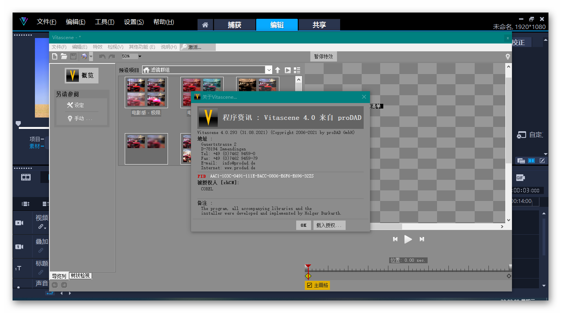Play the Vitascene preview
561x313 pixels.
click(x=408, y=239)
